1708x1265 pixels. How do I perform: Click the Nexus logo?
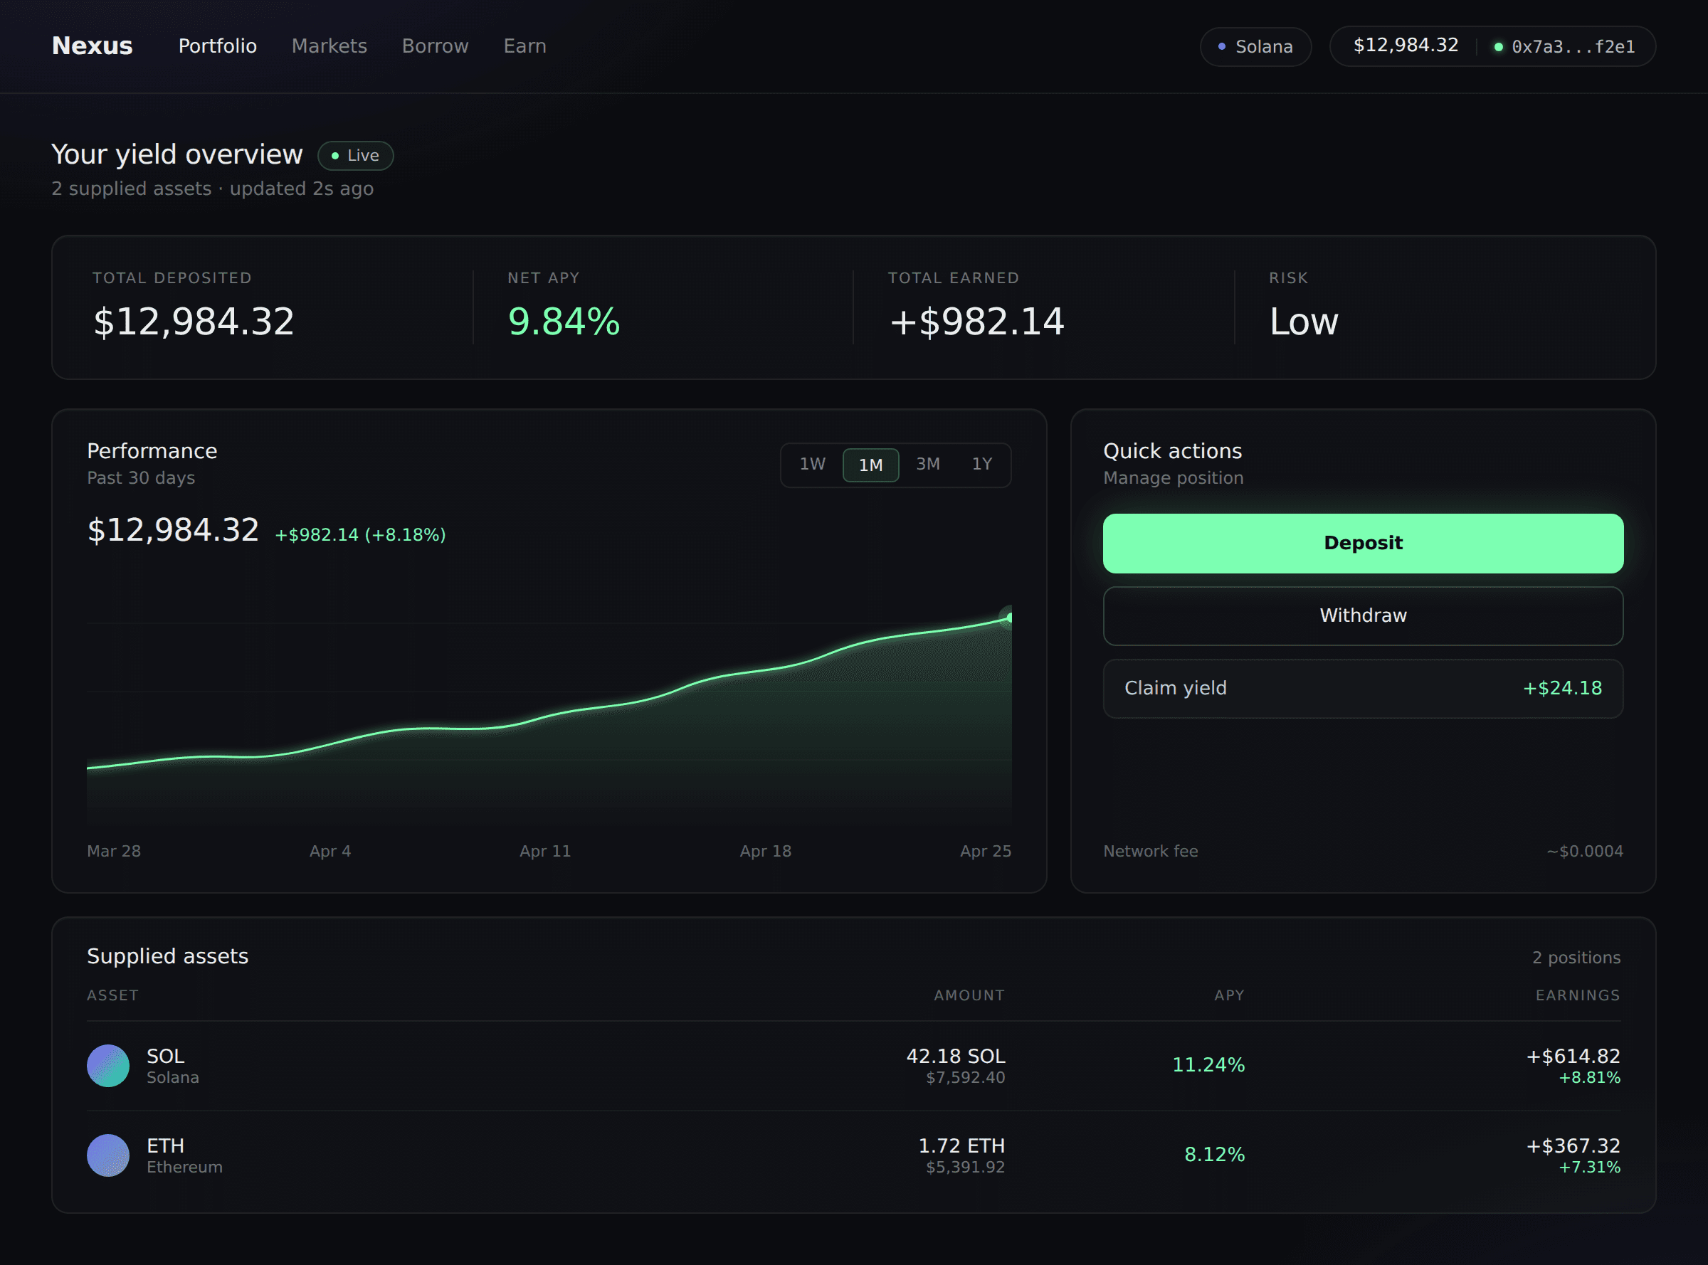[x=92, y=46]
